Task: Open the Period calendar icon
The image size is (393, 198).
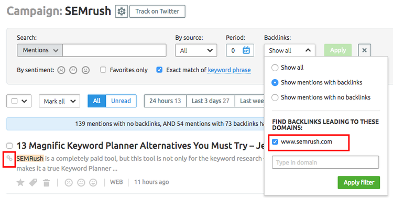Action: pos(246,50)
